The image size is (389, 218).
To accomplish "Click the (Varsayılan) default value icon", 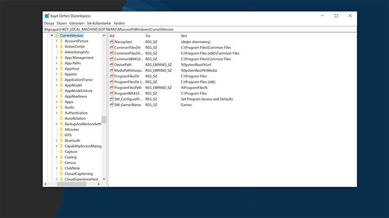I will (112, 42).
